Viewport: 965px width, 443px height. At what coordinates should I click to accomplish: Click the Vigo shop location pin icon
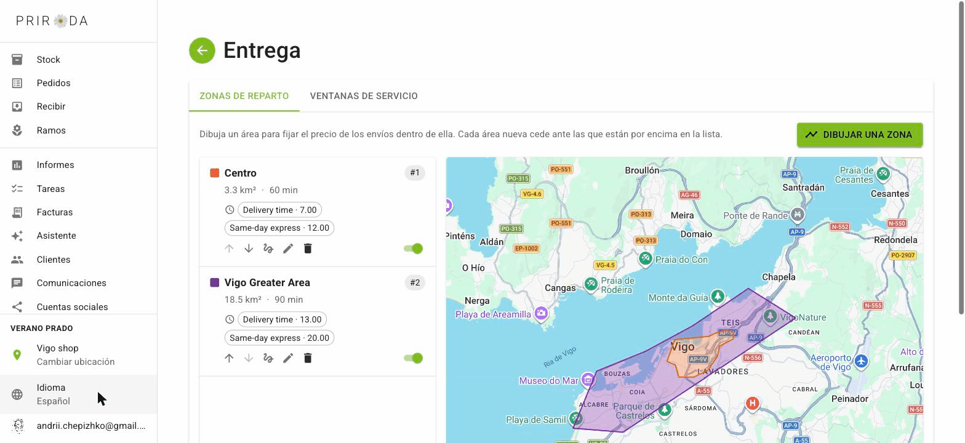[17, 355]
